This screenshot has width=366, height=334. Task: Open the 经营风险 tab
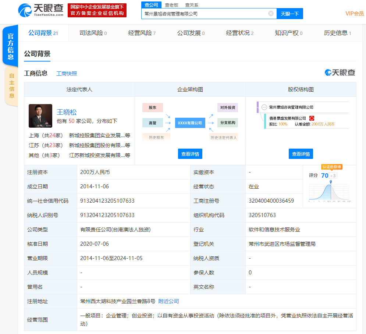[x=142, y=33]
